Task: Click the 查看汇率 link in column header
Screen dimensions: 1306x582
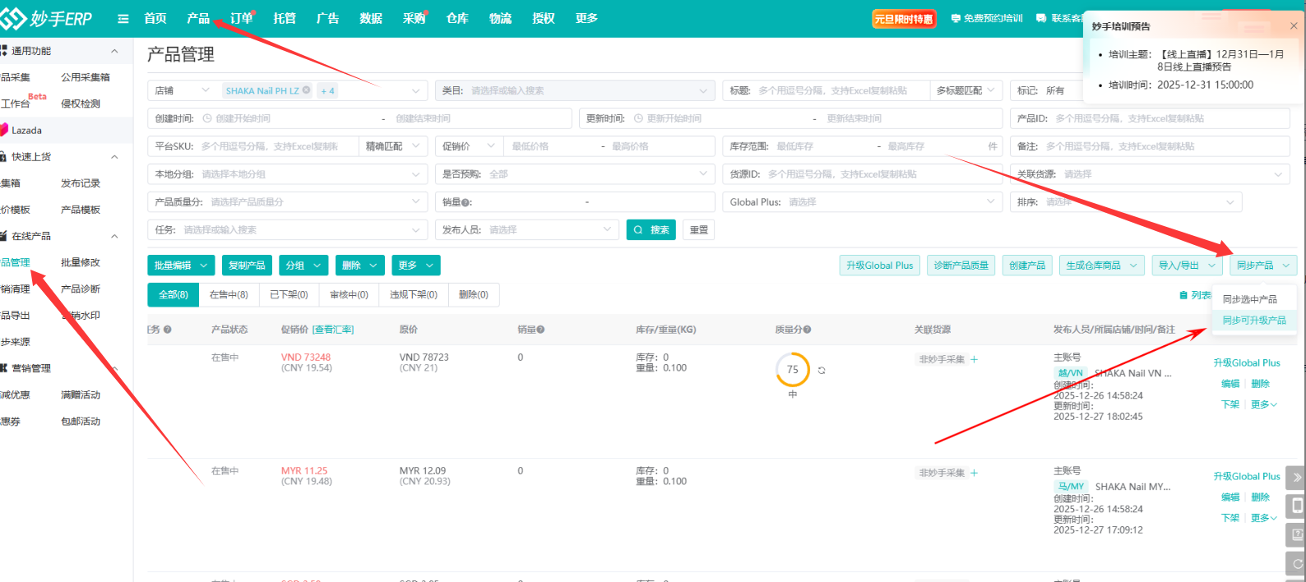Action: [x=333, y=330]
